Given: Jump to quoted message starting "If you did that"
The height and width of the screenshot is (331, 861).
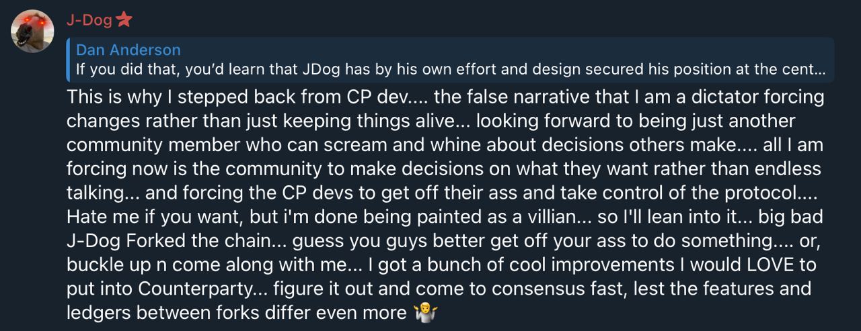Looking at the screenshot, I should 450,69.
